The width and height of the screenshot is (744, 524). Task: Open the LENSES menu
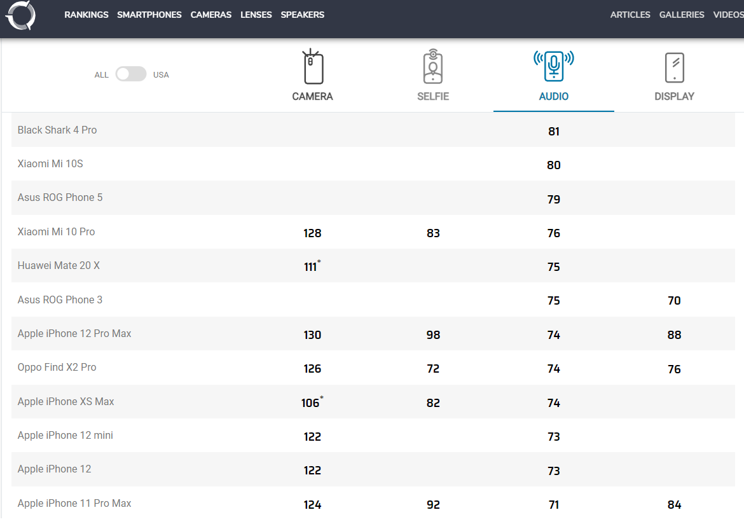[256, 15]
